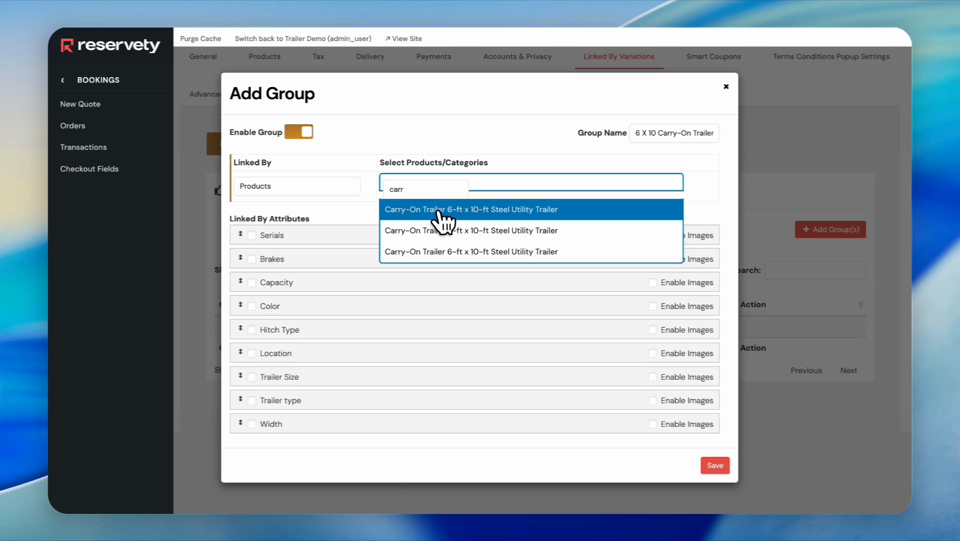Open the Linked By Products dropdown
This screenshot has height=541, width=960.
tap(297, 186)
